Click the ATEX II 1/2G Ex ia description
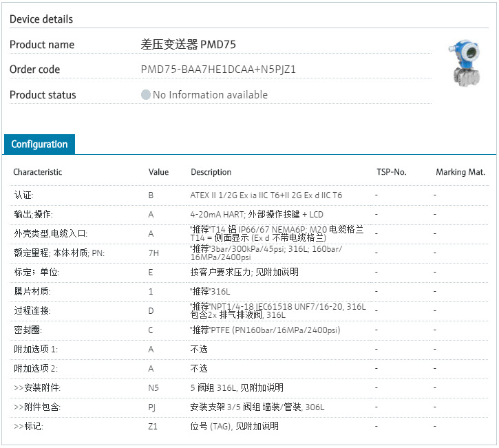499x448 pixels. pos(266,195)
